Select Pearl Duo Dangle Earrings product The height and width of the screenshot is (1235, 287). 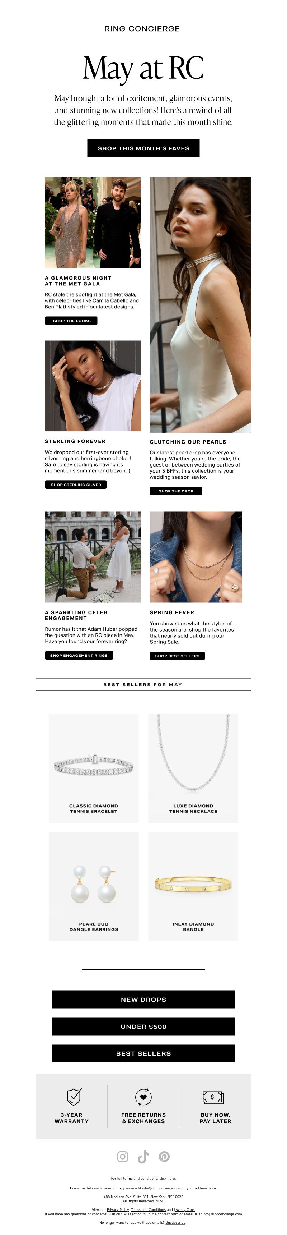[94, 886]
